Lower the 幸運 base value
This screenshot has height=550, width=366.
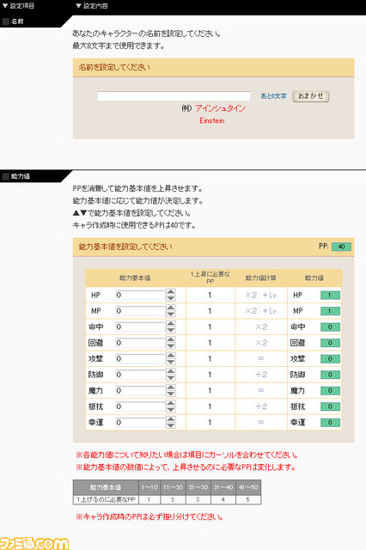[x=171, y=425]
